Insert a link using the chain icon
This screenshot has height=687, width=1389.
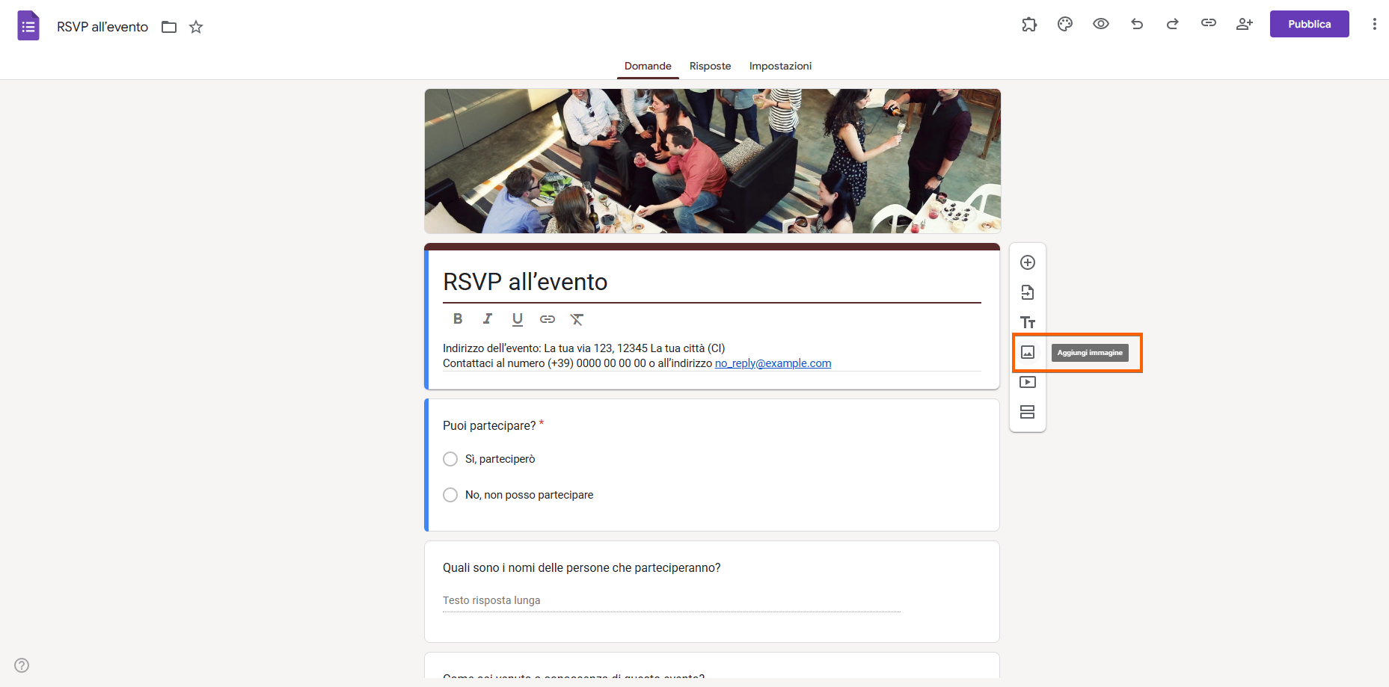pyautogui.click(x=547, y=318)
